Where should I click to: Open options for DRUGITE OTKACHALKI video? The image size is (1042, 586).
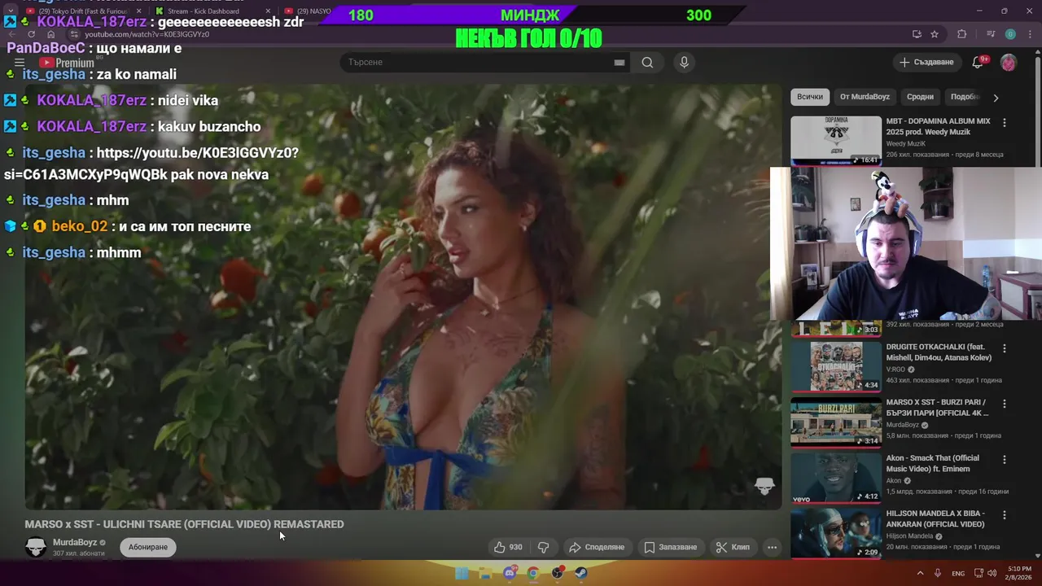[x=1004, y=348]
